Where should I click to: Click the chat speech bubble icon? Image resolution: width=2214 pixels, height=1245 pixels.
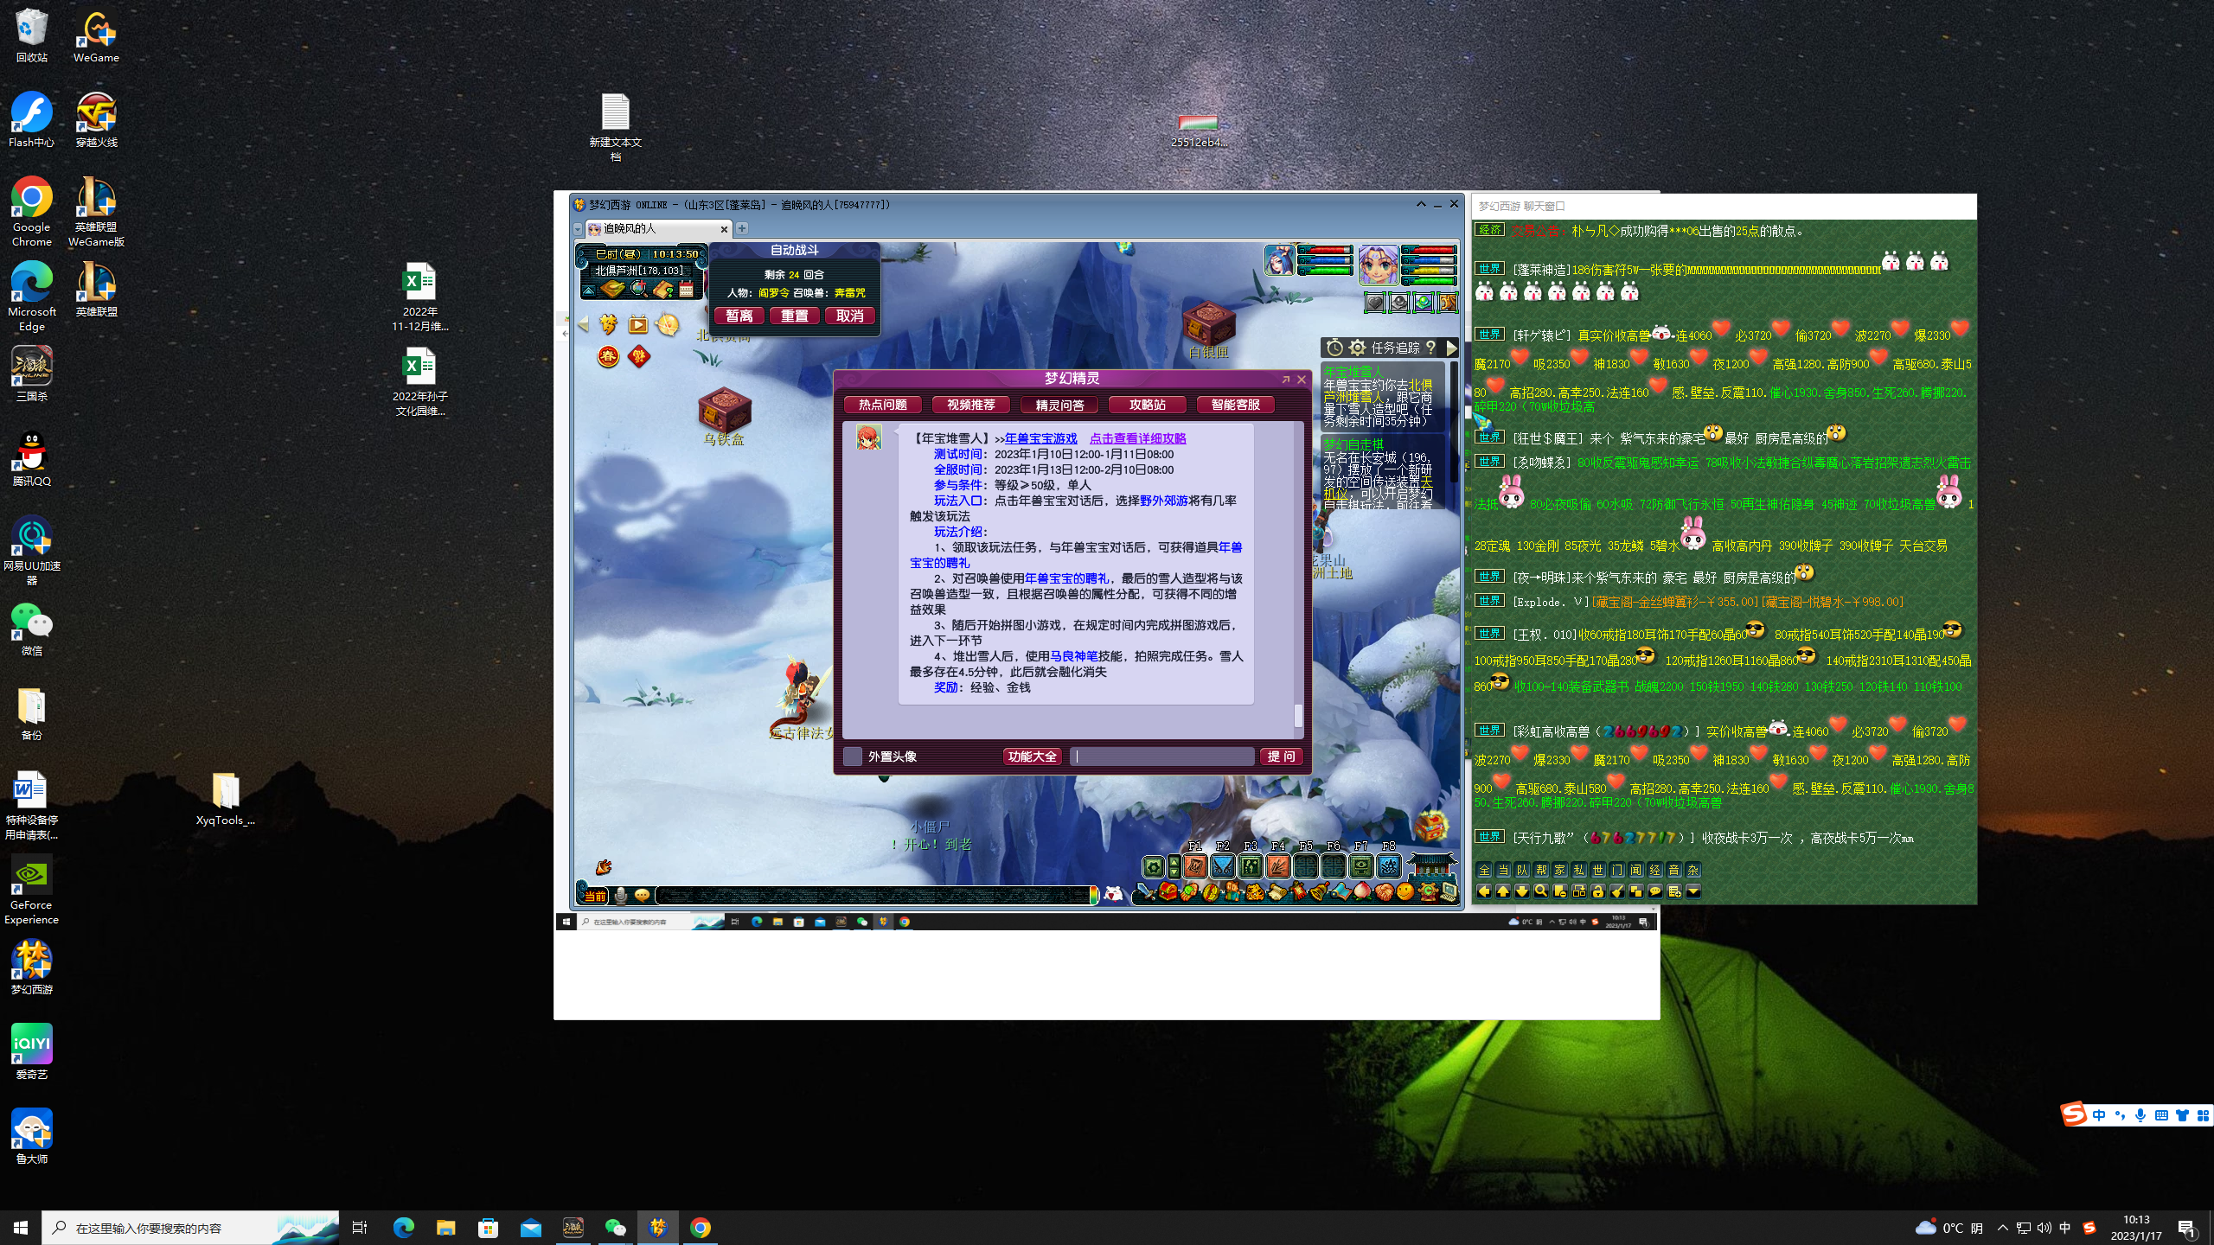(1655, 891)
